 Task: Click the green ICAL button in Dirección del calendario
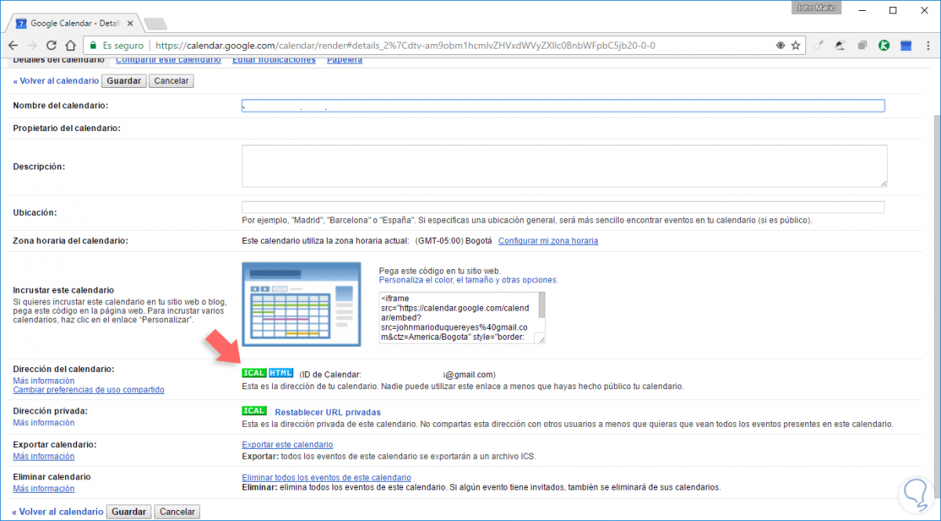(254, 373)
